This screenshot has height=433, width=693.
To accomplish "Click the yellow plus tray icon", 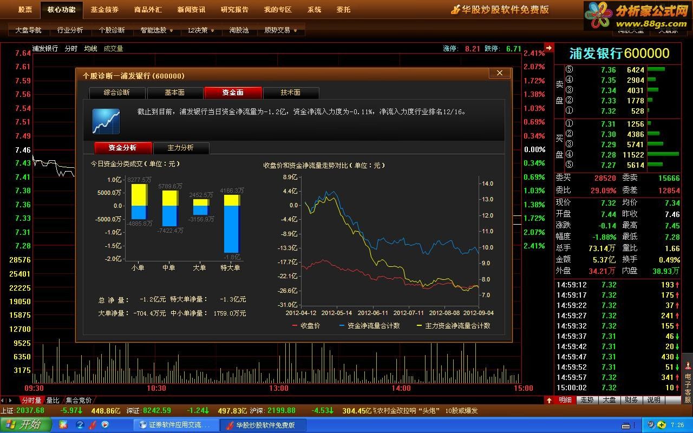I will click(662, 425).
